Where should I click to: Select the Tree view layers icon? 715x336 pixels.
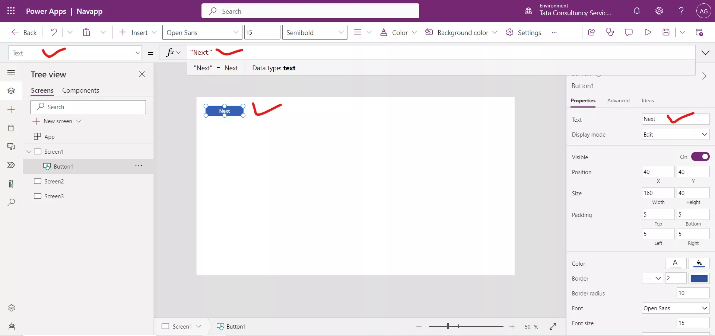(x=11, y=91)
